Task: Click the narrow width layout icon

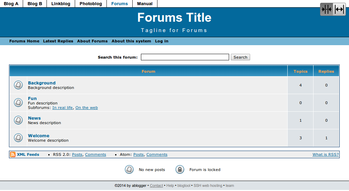Action: click(x=327, y=9)
